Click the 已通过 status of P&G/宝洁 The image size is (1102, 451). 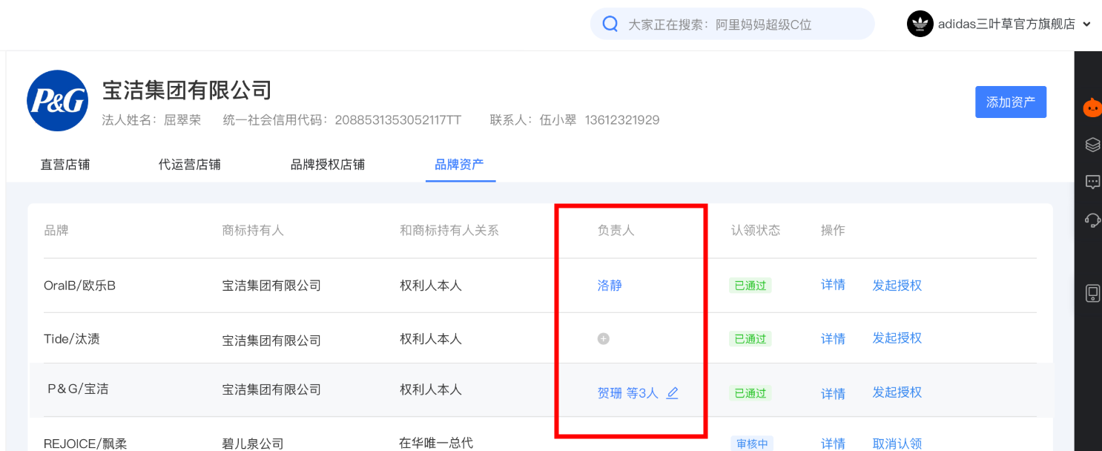point(750,393)
